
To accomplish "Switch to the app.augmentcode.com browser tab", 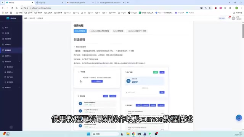I will 110,3.
